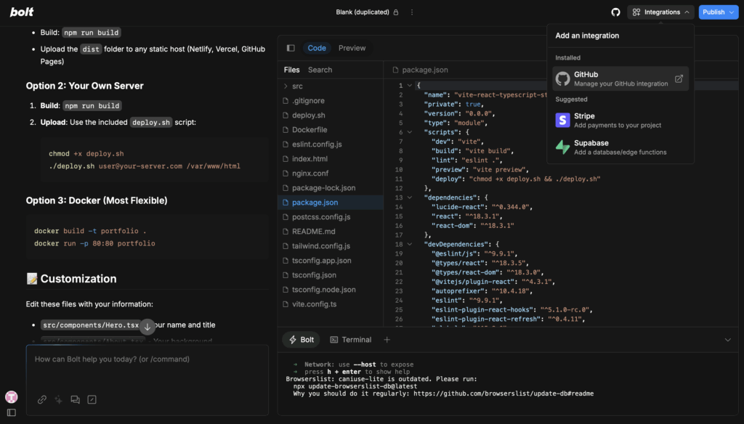Click the 'Add an integration' panel heading
The height and width of the screenshot is (424, 744).
587,36
